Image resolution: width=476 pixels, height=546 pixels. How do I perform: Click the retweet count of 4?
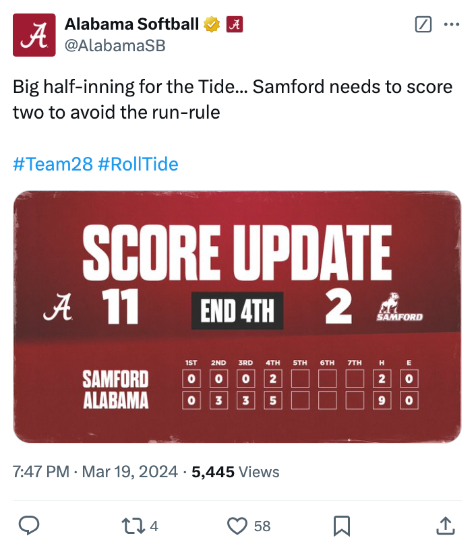point(154,526)
